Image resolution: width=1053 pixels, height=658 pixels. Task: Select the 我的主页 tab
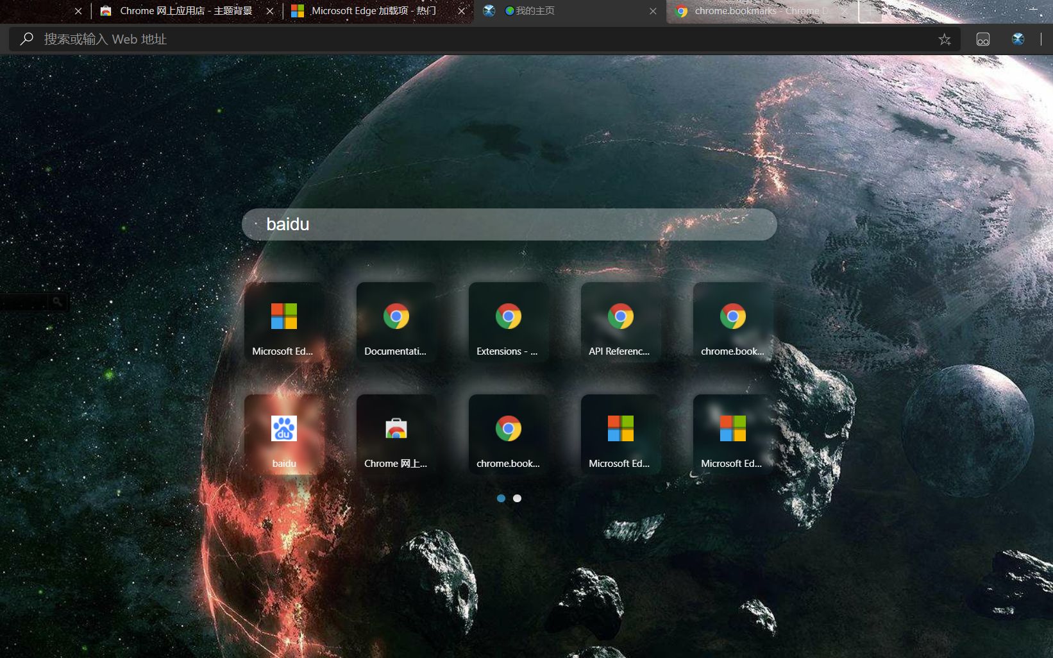569,11
